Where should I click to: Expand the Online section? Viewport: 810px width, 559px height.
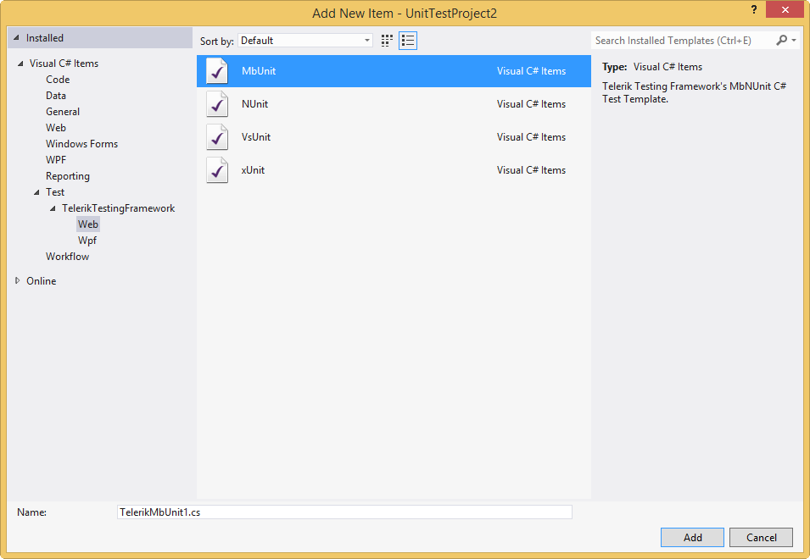click(18, 280)
